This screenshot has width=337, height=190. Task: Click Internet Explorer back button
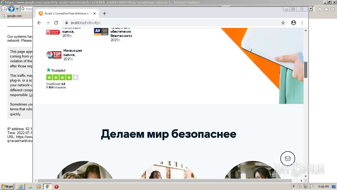[x=4, y=9]
